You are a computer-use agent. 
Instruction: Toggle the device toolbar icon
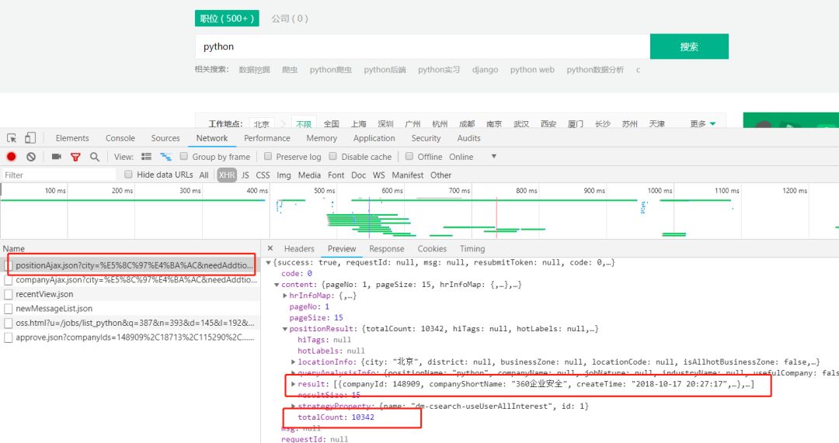pos(30,138)
